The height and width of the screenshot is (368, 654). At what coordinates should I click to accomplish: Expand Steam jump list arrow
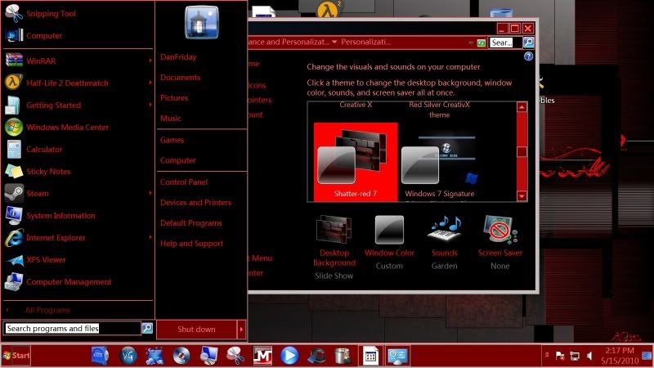(150, 194)
